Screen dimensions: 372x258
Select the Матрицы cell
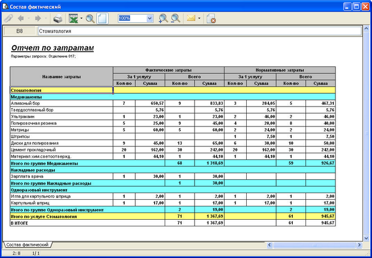[x=61, y=130]
